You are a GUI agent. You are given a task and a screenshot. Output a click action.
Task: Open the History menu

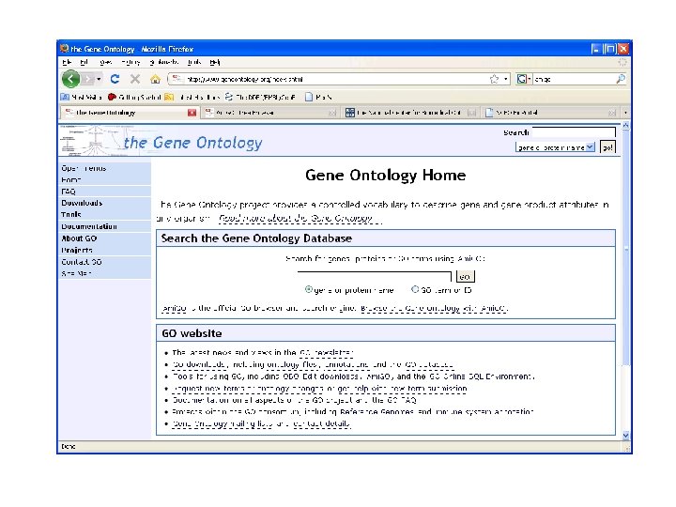[x=131, y=62]
